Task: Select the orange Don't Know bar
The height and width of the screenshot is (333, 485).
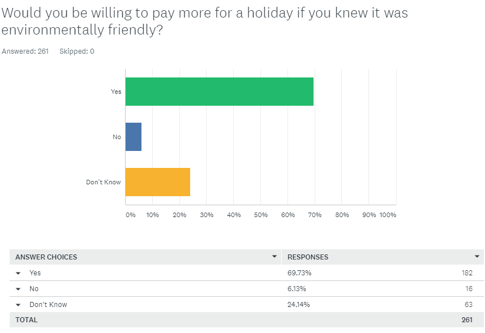Action: [x=157, y=182]
